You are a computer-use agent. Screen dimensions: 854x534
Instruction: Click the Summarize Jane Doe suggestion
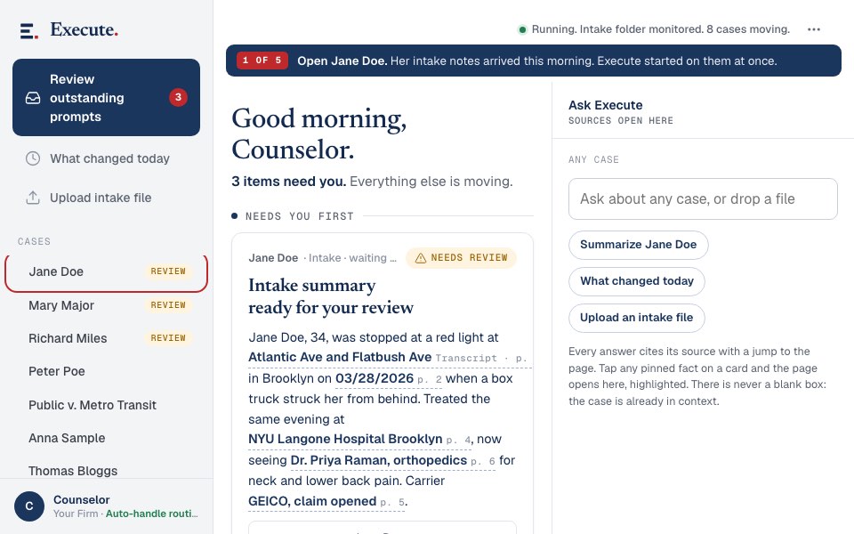[x=639, y=245]
